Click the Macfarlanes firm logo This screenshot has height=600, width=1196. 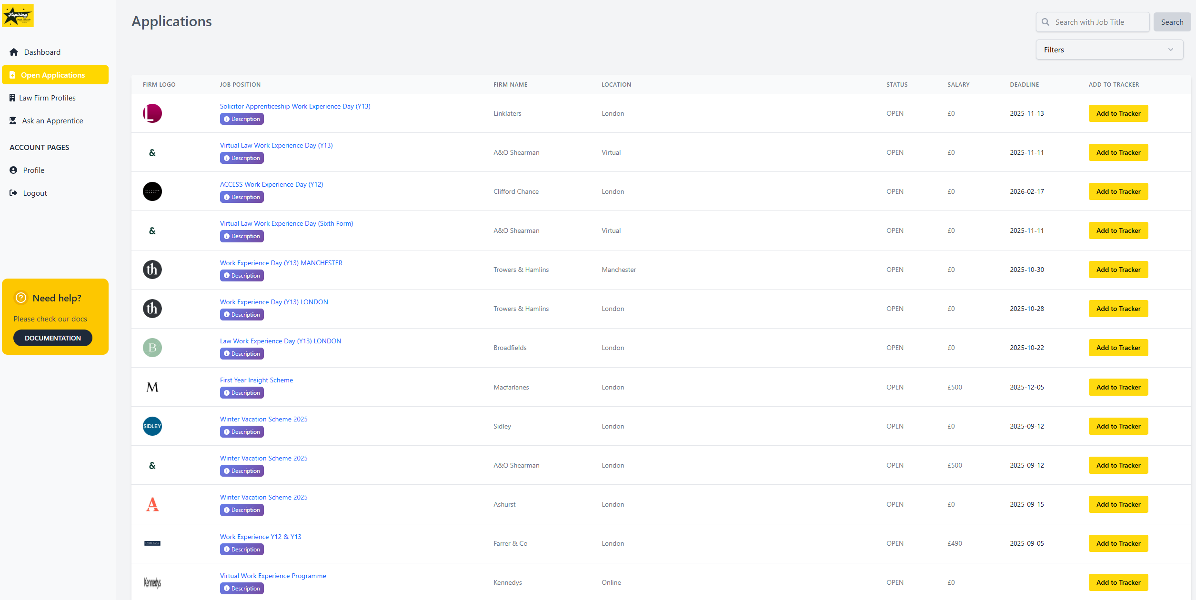click(152, 387)
